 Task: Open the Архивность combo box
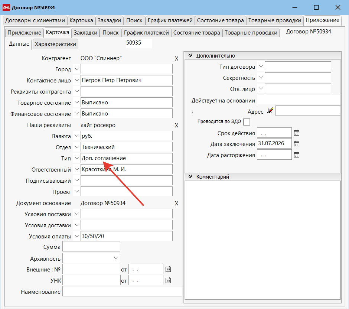point(91,258)
